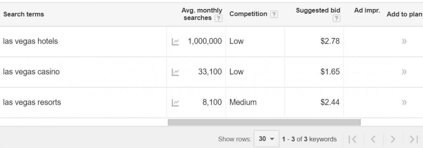Add las vegas hotels to plan arrows
The width and height of the screenshot is (423, 148).
[x=404, y=41]
